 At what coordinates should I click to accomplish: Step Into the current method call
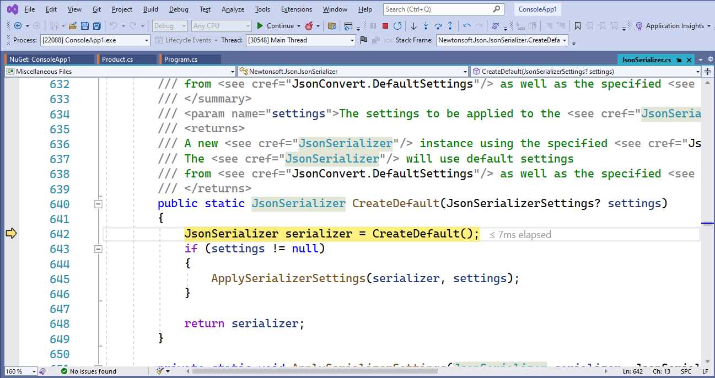(x=426, y=25)
